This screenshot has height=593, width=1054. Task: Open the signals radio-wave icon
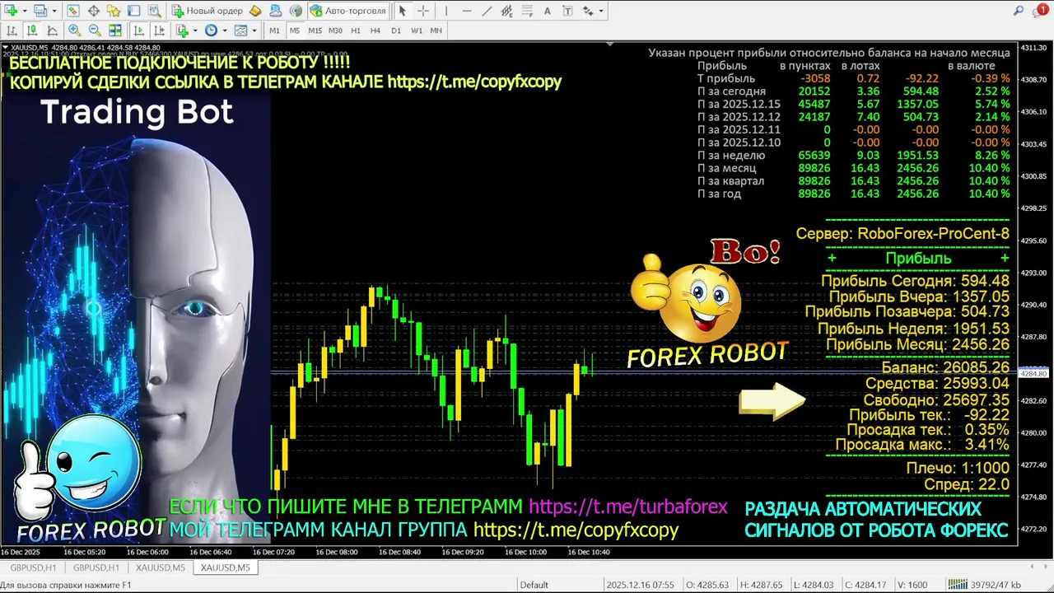pos(296,11)
